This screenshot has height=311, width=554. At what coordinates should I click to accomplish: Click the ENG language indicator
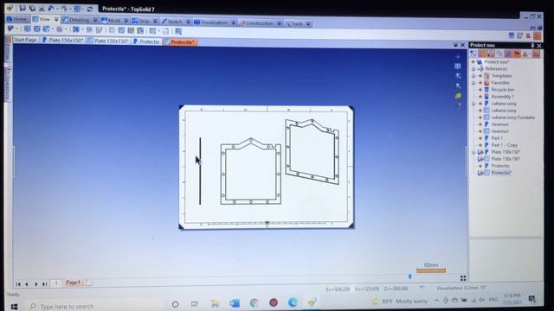493,300
